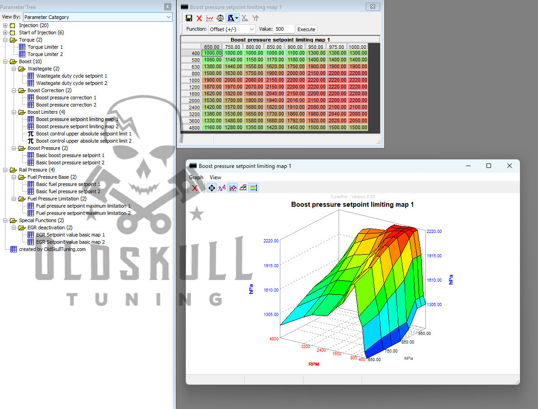Expand the Injection (20) tree node
This screenshot has width=538, height=409.
[x=5, y=25]
